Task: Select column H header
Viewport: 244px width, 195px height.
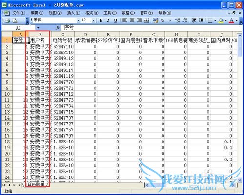Action: (176, 35)
